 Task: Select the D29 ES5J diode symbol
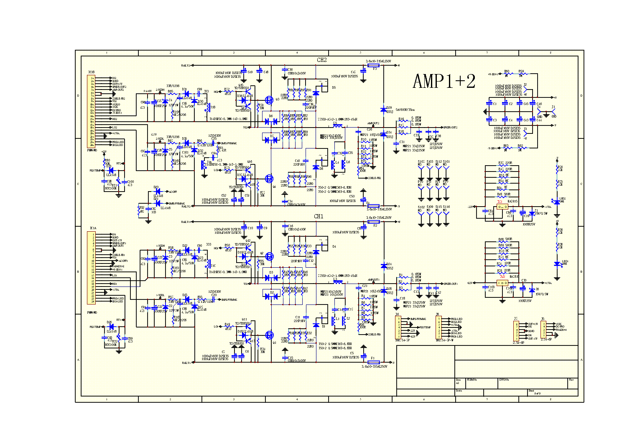(x=384, y=110)
